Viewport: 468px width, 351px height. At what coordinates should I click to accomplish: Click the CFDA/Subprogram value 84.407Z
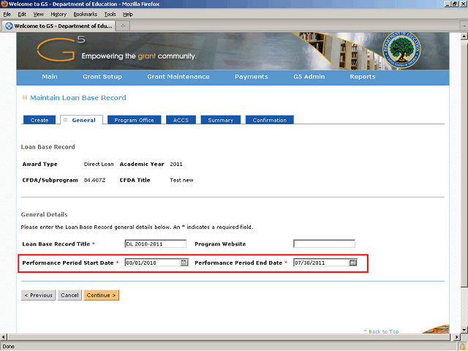point(94,181)
